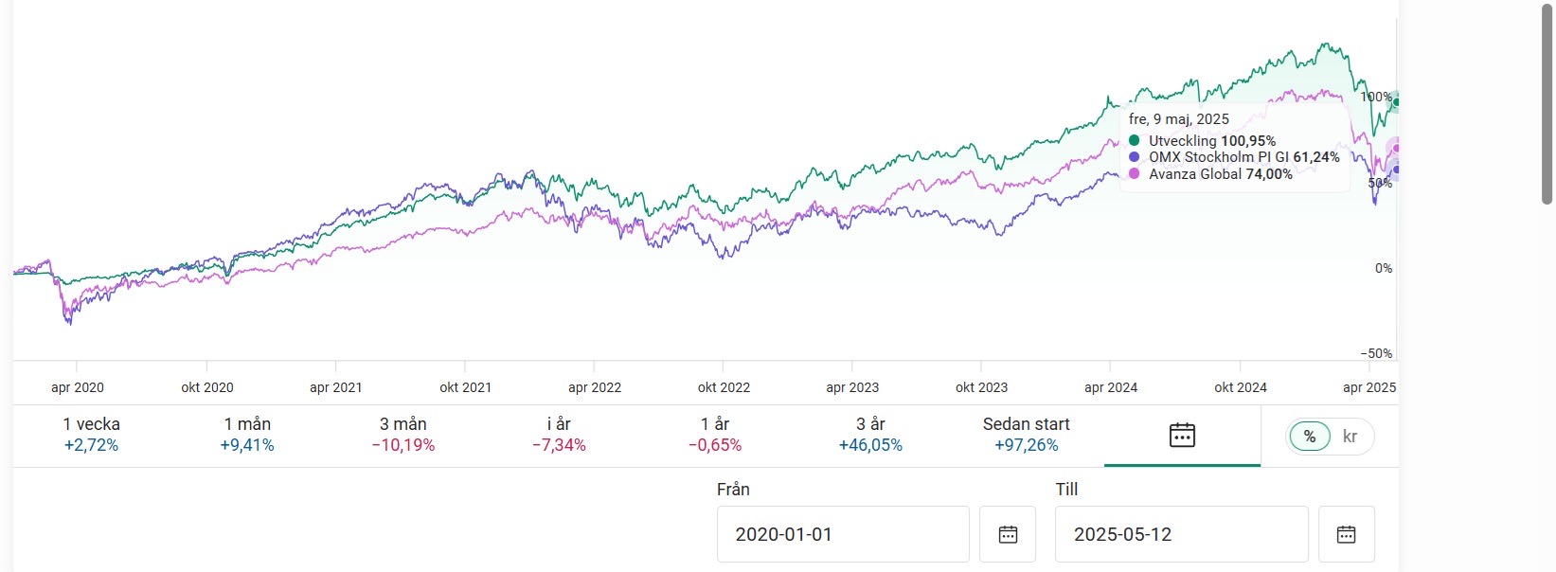
Task: Click the okt 2022 axis label
Action: 724,387
